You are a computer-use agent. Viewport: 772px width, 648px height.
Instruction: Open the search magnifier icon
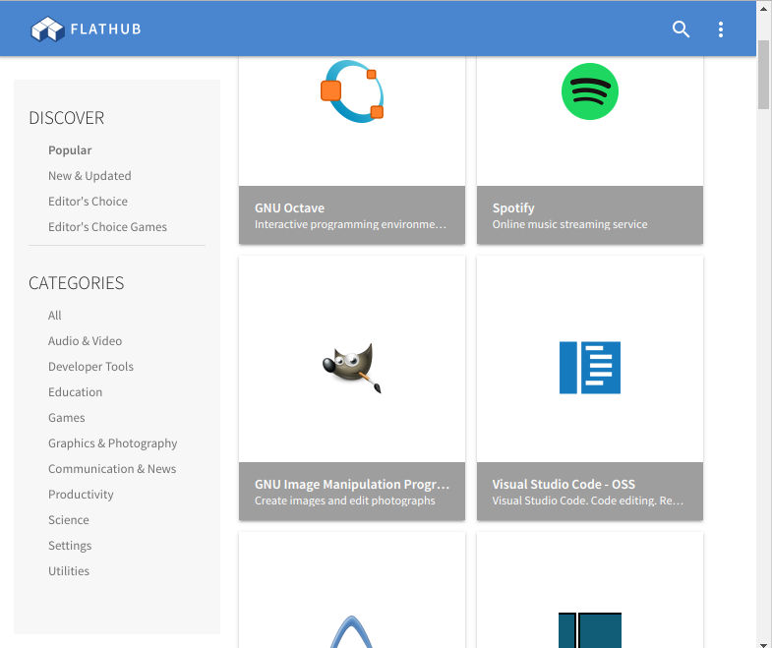point(681,29)
